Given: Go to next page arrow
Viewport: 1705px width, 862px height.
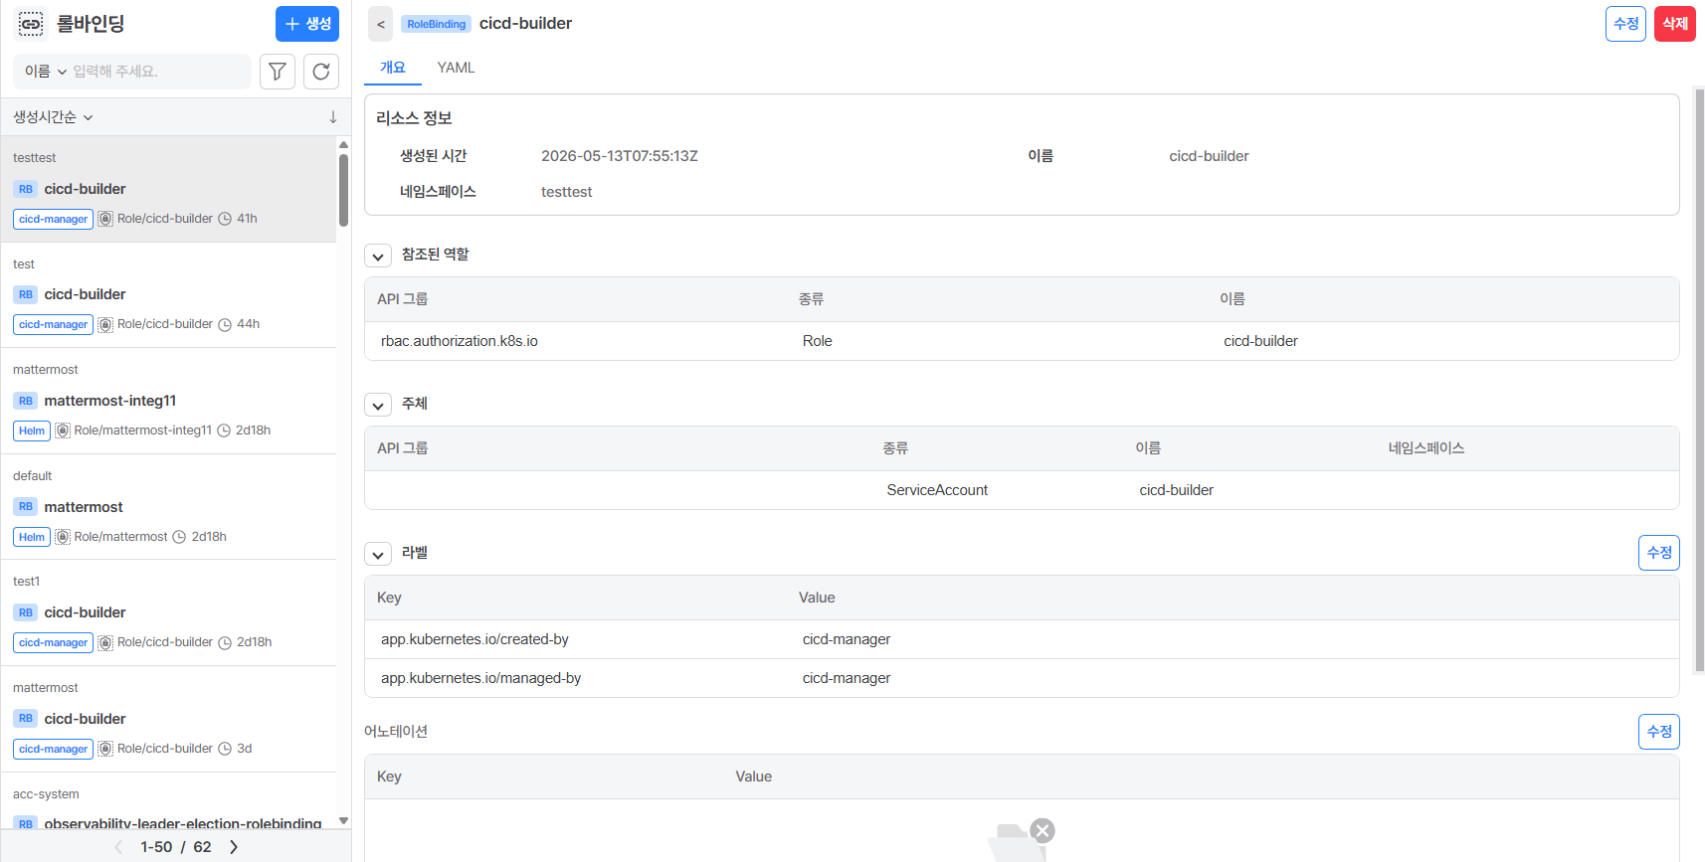Looking at the screenshot, I should coord(234,847).
